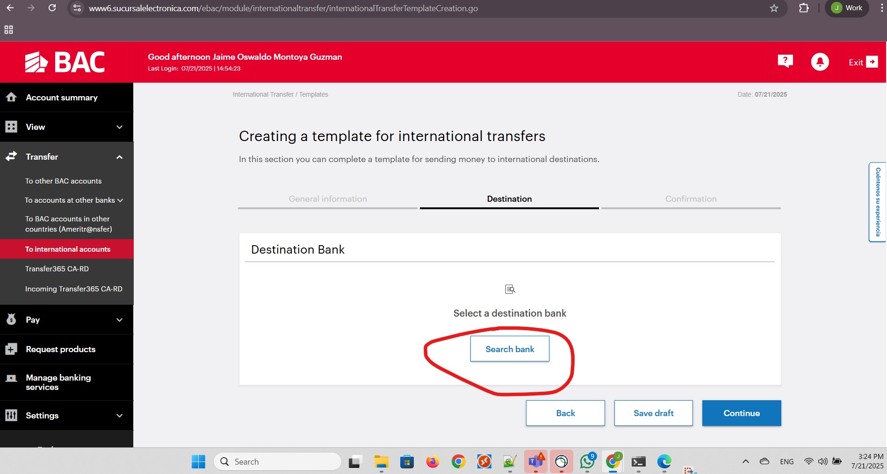Click the Request products plus icon
Screen dimensions: 887x474
click(11, 349)
